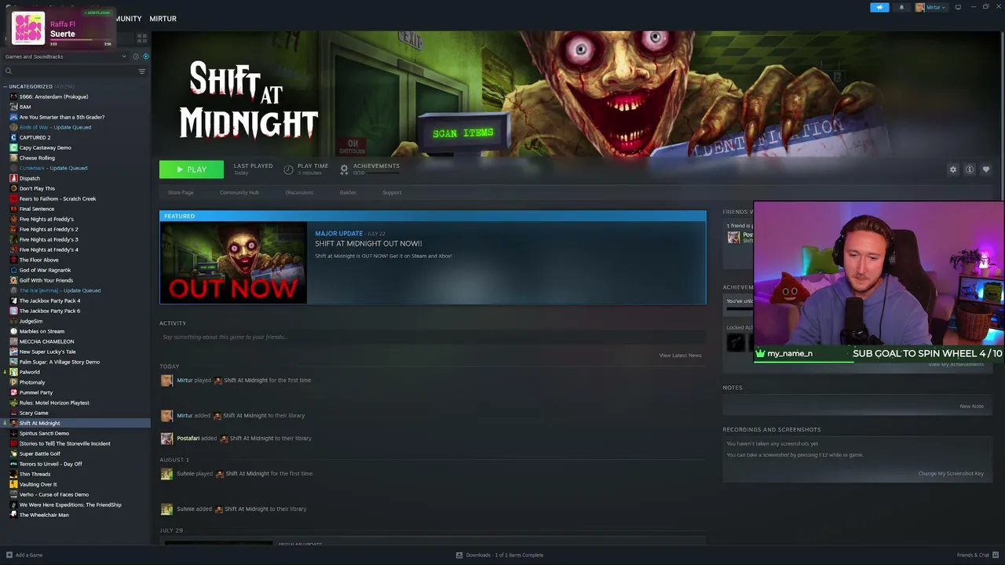
Task: Open Postafari's profile in activity feed
Action: pyautogui.click(x=188, y=439)
